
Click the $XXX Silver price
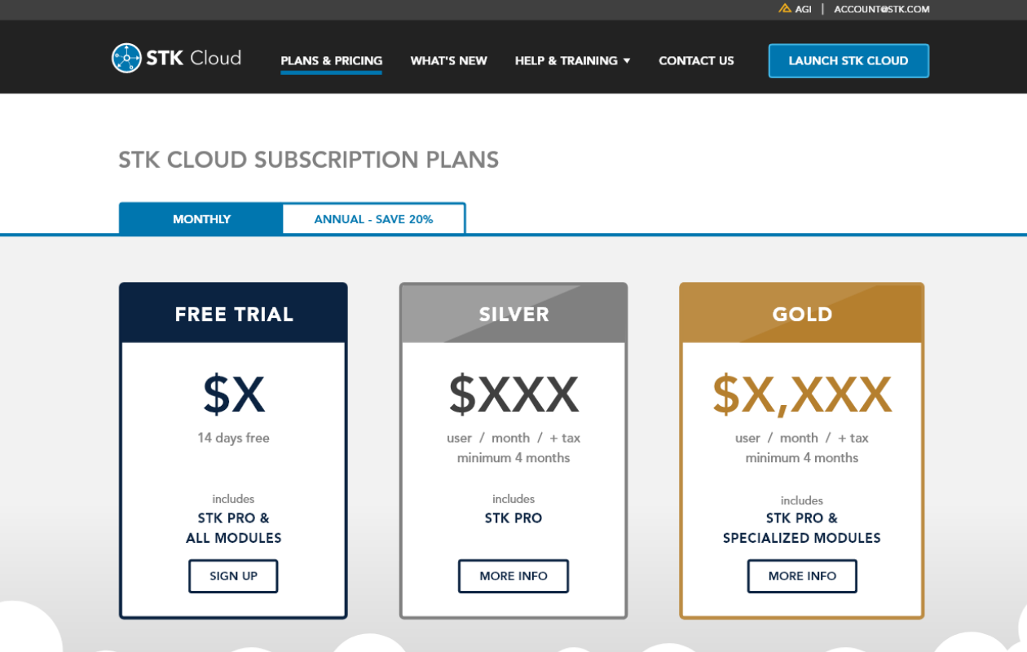(513, 394)
